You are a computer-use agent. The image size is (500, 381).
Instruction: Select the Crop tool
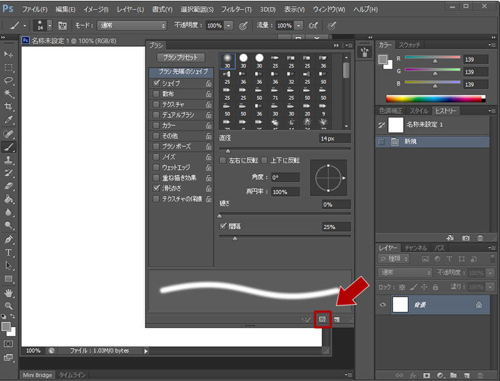click(9, 106)
